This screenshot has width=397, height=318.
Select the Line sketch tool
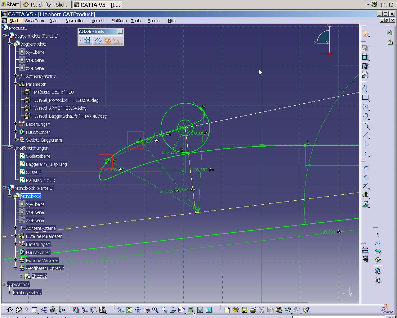pyautogui.click(x=365, y=135)
